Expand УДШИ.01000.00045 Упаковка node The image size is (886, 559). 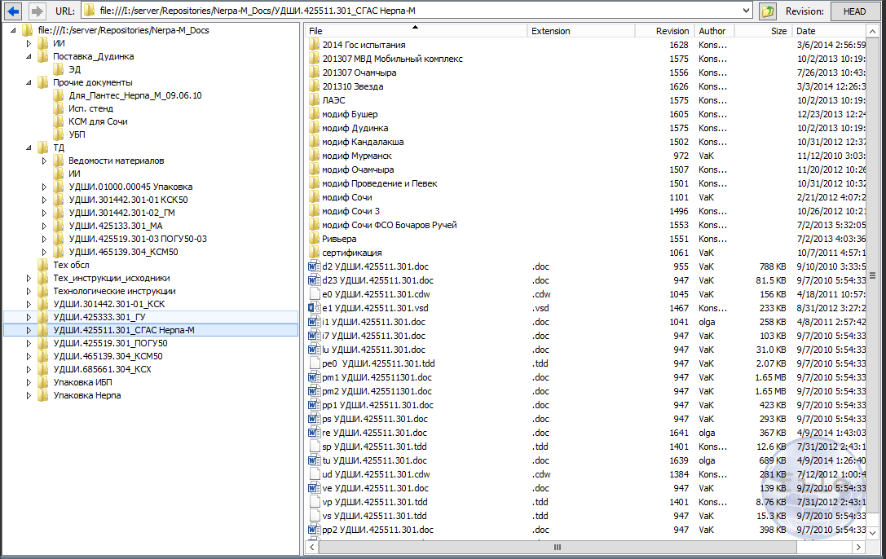pyautogui.click(x=44, y=187)
